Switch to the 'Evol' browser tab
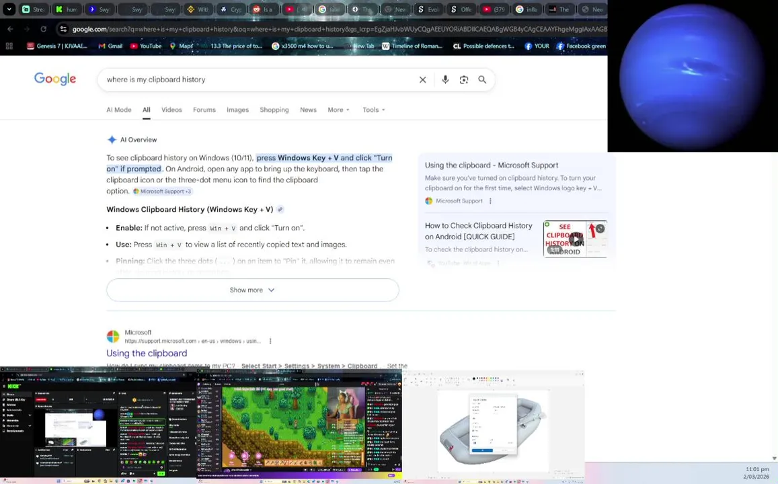The width and height of the screenshot is (778, 484). click(428, 9)
